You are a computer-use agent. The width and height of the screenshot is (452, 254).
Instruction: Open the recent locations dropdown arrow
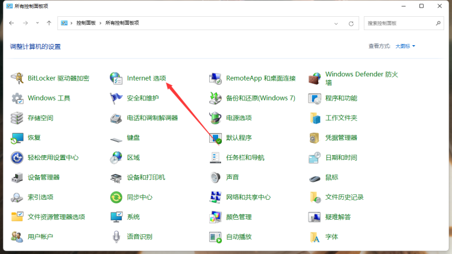pyautogui.click(x=37, y=23)
